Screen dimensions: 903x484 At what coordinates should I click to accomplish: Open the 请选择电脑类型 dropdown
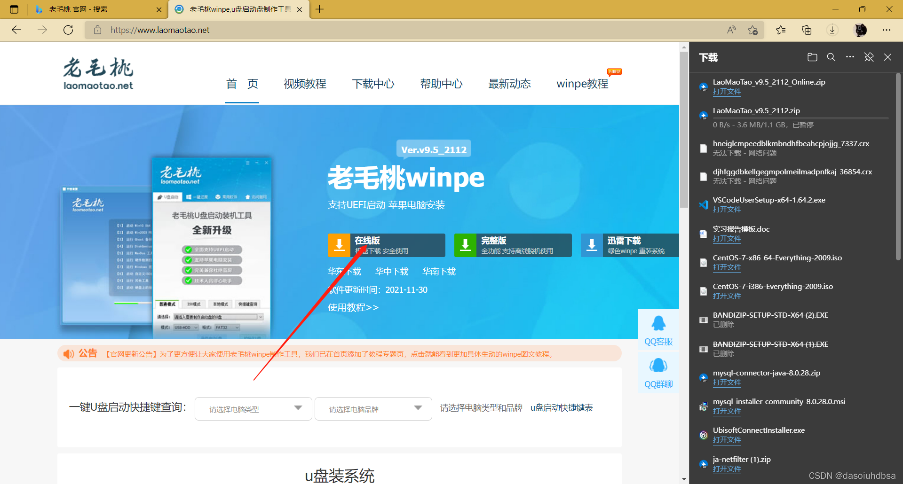click(253, 409)
